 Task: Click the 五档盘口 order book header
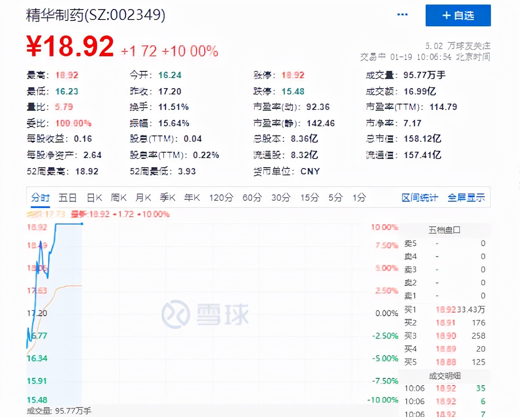(444, 230)
